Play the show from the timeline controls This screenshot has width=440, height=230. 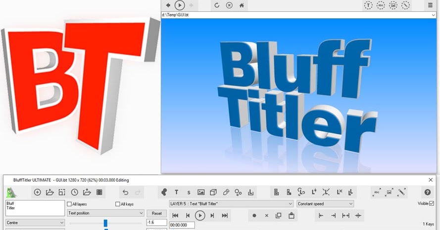[200, 216]
